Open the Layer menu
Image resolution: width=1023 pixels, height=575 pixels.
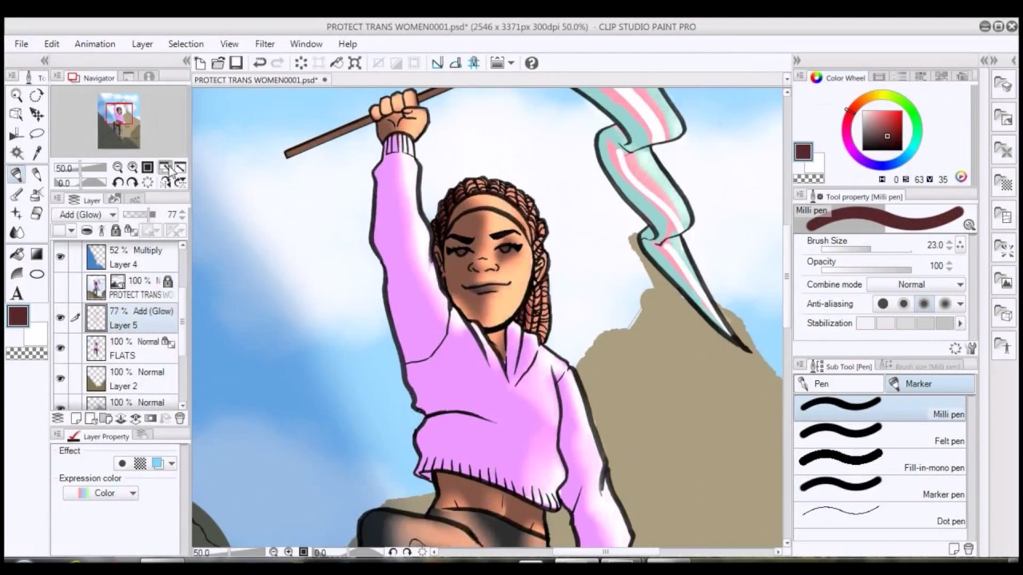pos(142,44)
